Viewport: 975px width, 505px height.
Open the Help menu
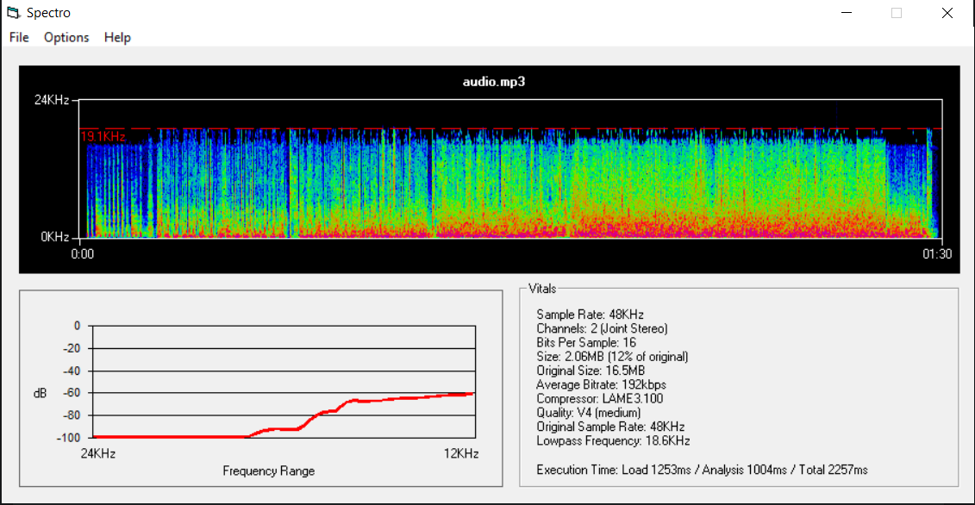117,37
